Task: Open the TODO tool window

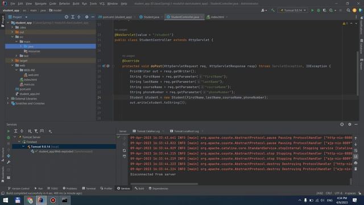Action: coord(52,188)
